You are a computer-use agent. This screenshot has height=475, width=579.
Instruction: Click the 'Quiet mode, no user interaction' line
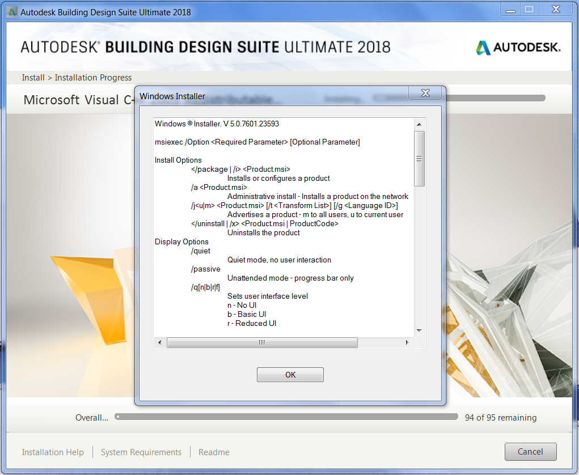[x=279, y=260]
